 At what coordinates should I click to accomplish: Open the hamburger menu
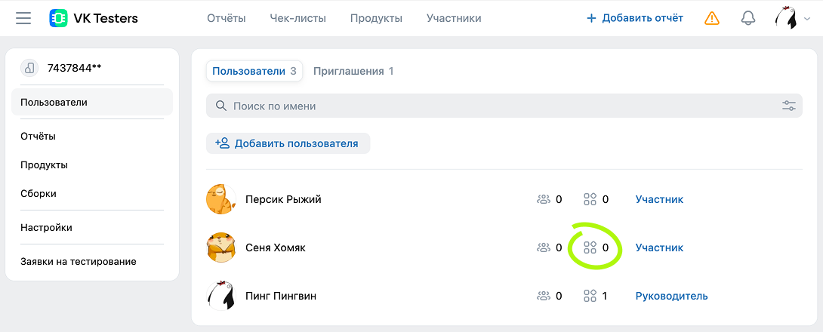tap(23, 18)
